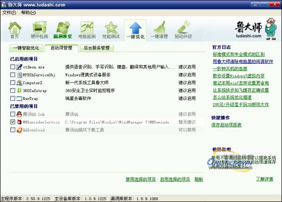Open the 文件(F) menu

pos(9,12)
